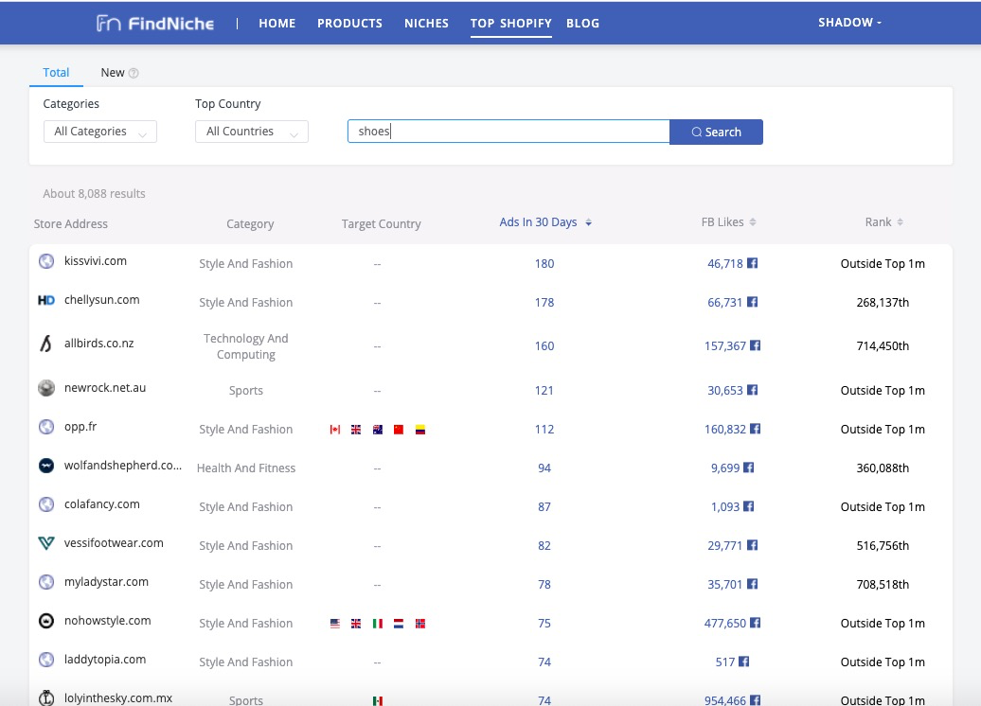Click Italy flag in nohowstyle.com row
The height and width of the screenshot is (706, 981).
coord(377,624)
